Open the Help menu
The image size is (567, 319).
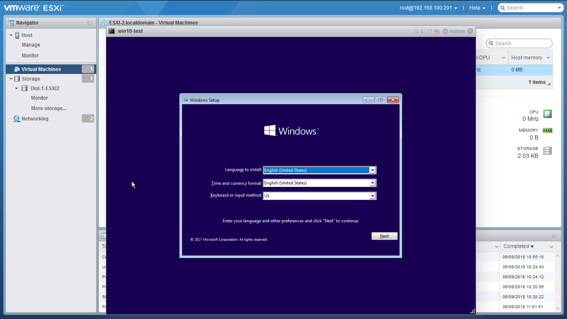click(477, 8)
